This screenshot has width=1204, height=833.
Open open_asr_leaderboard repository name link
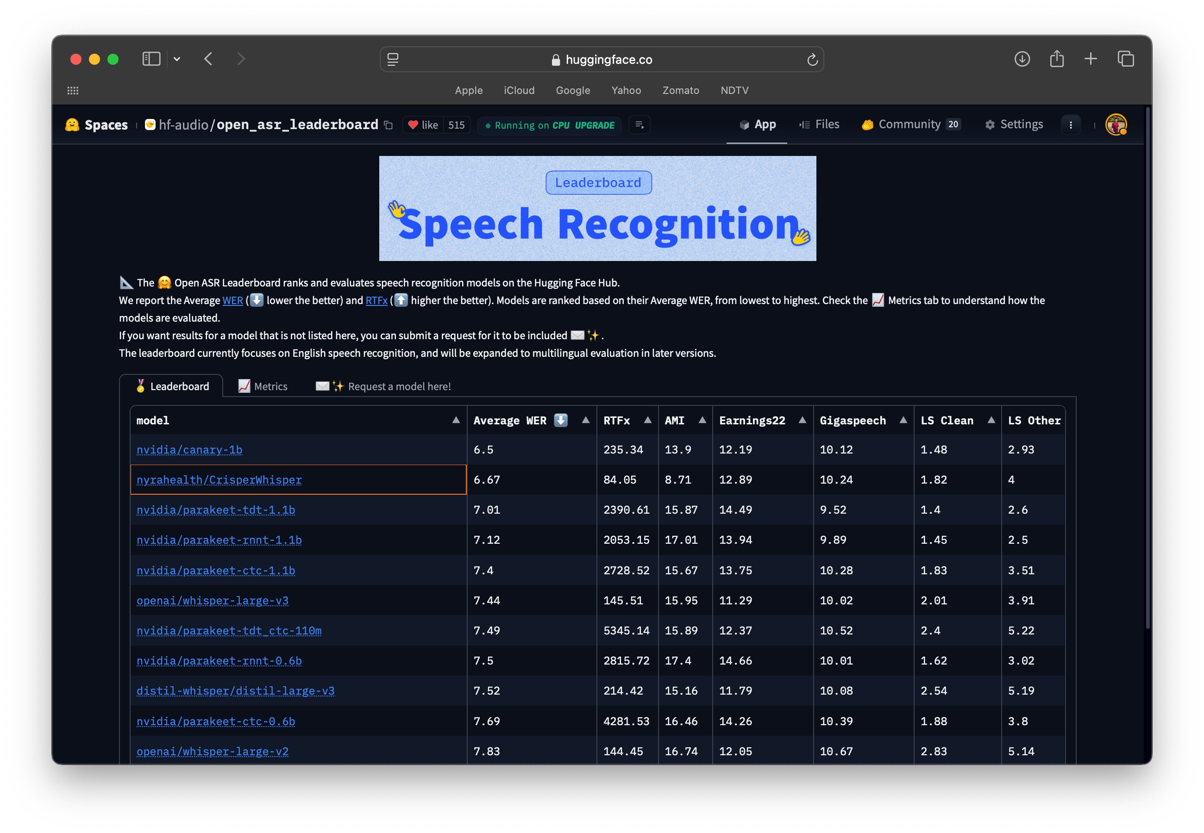(297, 125)
